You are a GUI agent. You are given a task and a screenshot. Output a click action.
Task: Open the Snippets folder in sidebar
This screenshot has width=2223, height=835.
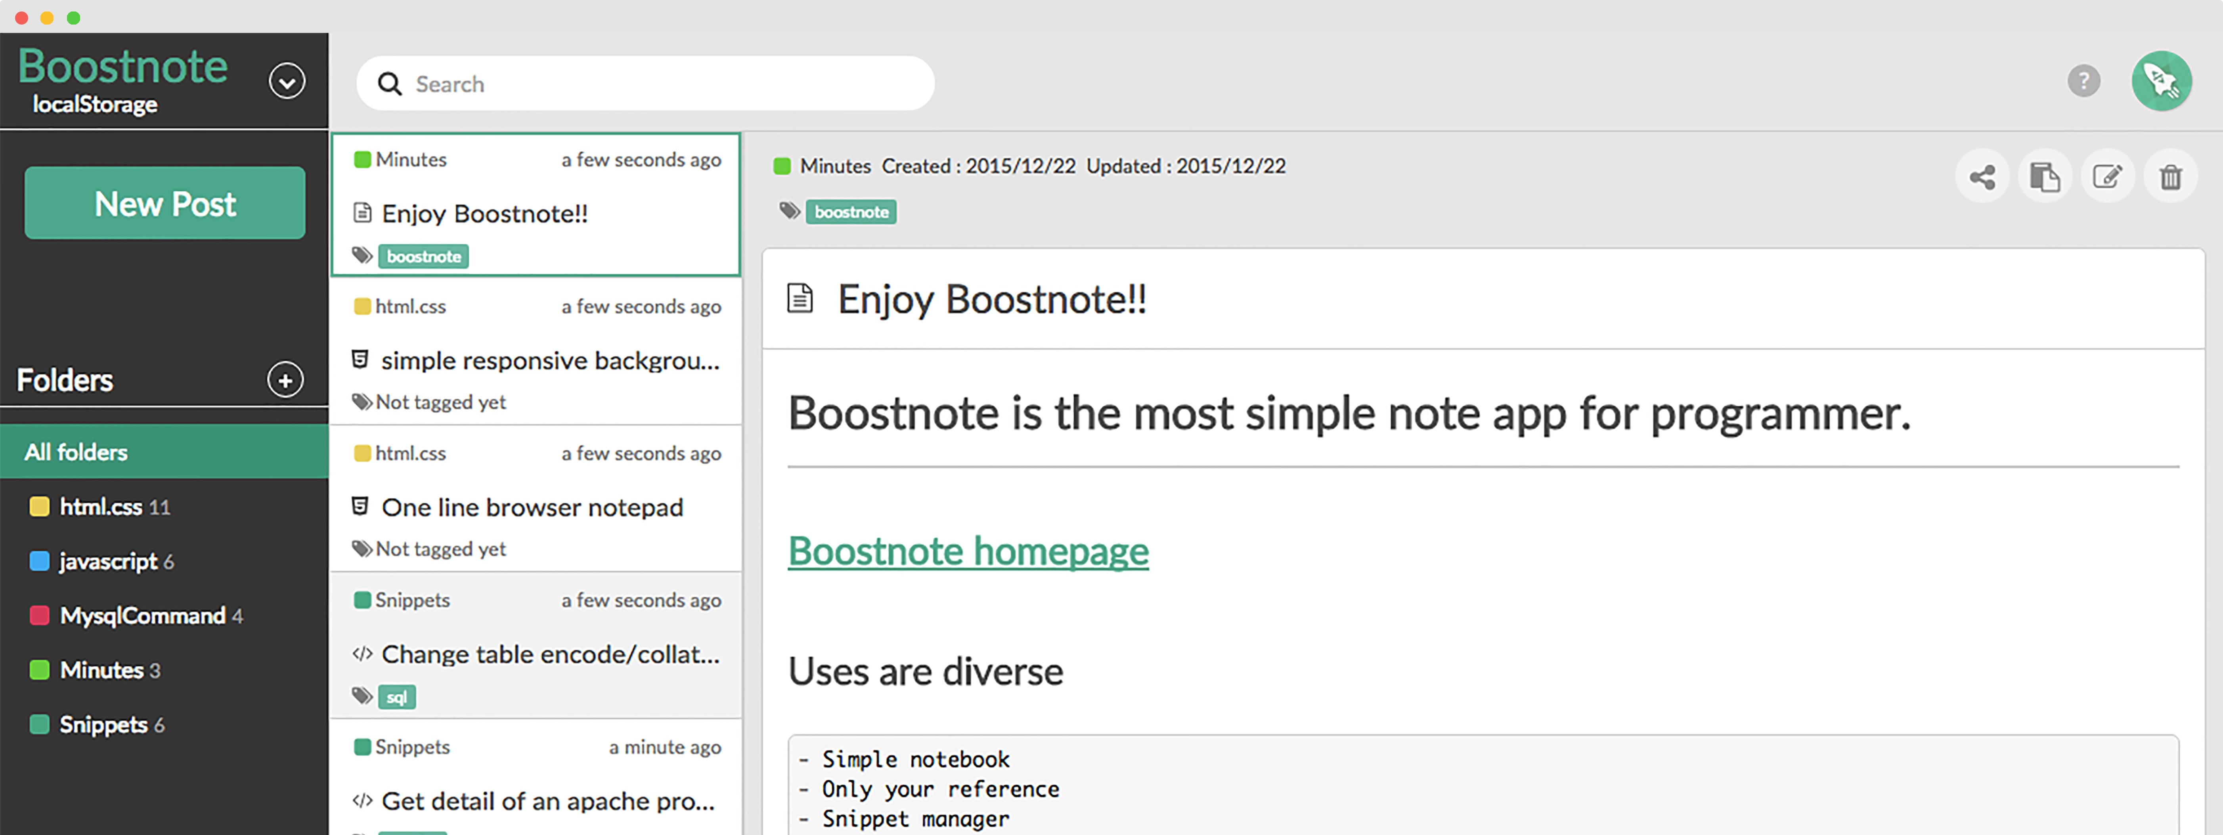coord(164,724)
